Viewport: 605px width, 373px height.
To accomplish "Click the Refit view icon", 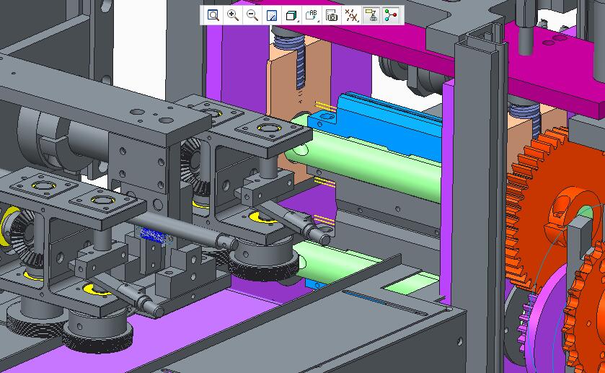I will click(213, 15).
